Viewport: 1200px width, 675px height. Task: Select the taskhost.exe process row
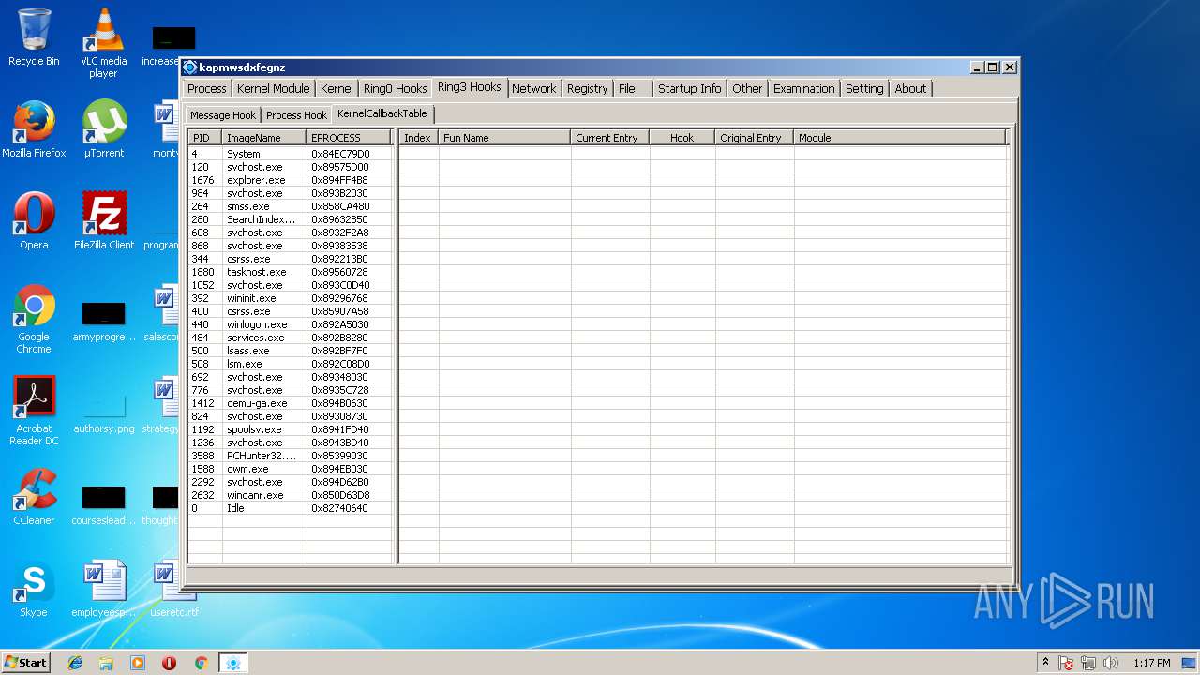tap(290, 272)
